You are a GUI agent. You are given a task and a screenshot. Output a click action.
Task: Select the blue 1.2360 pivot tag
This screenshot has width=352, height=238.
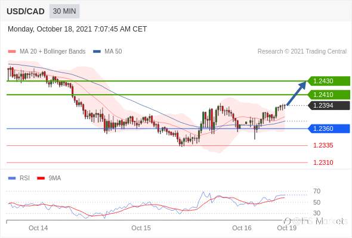coord(329,129)
